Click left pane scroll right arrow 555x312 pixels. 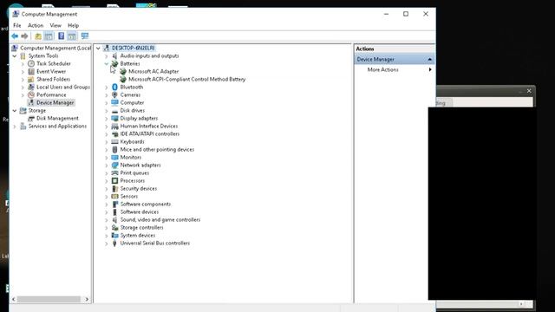87,299
